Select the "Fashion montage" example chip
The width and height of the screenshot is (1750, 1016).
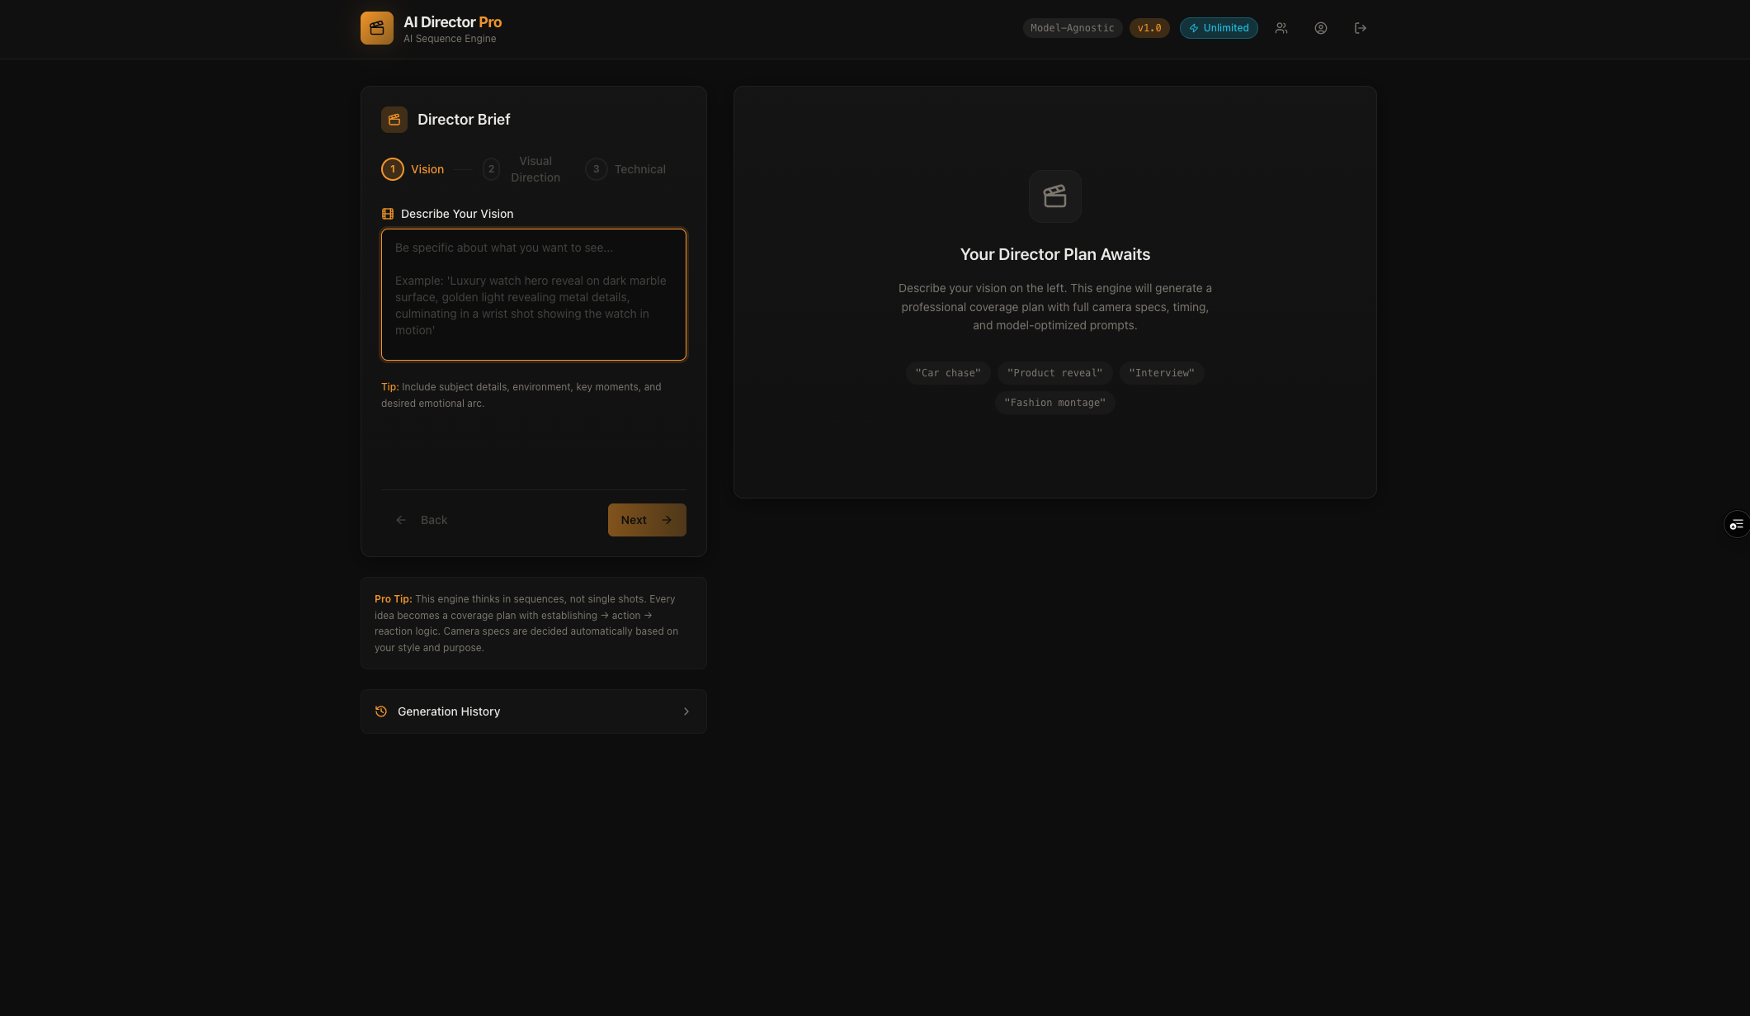1054,403
